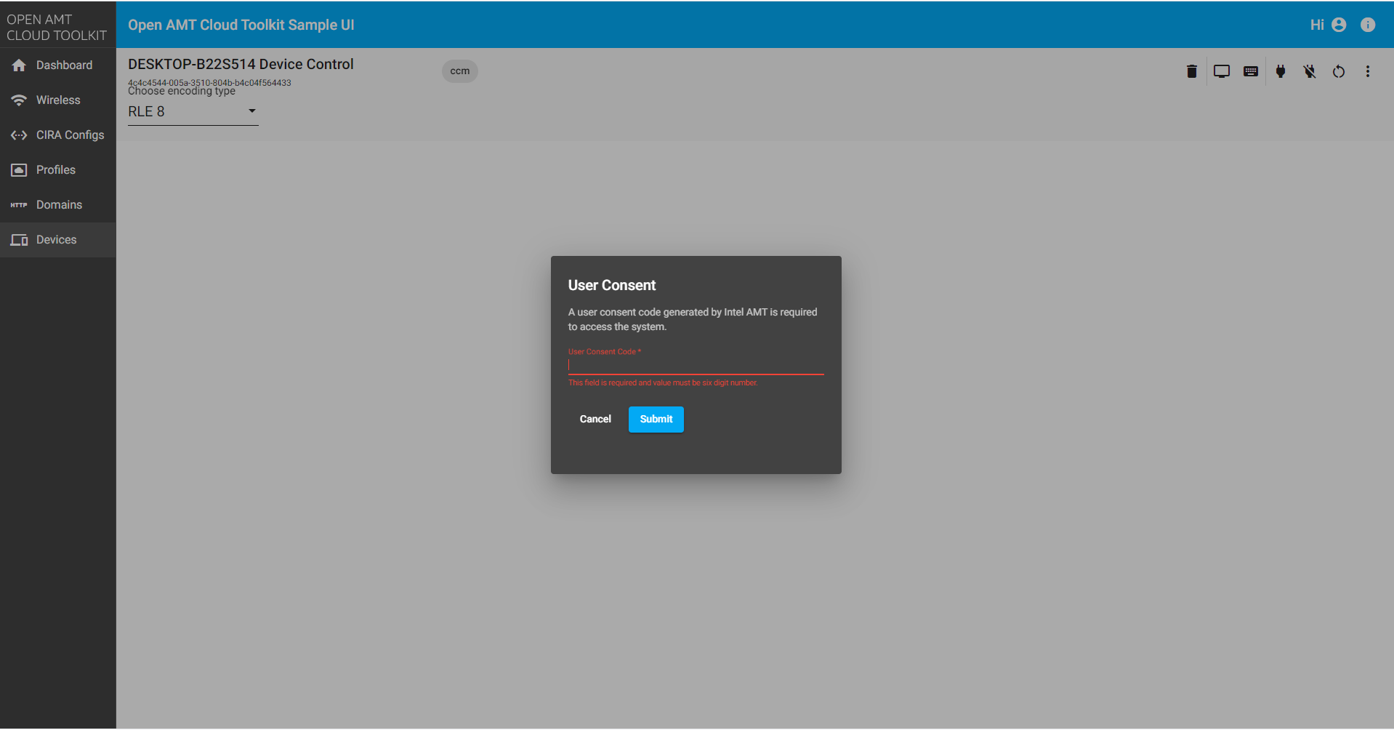Open the KVM monitor icon
The image size is (1394, 730).
tap(1222, 71)
